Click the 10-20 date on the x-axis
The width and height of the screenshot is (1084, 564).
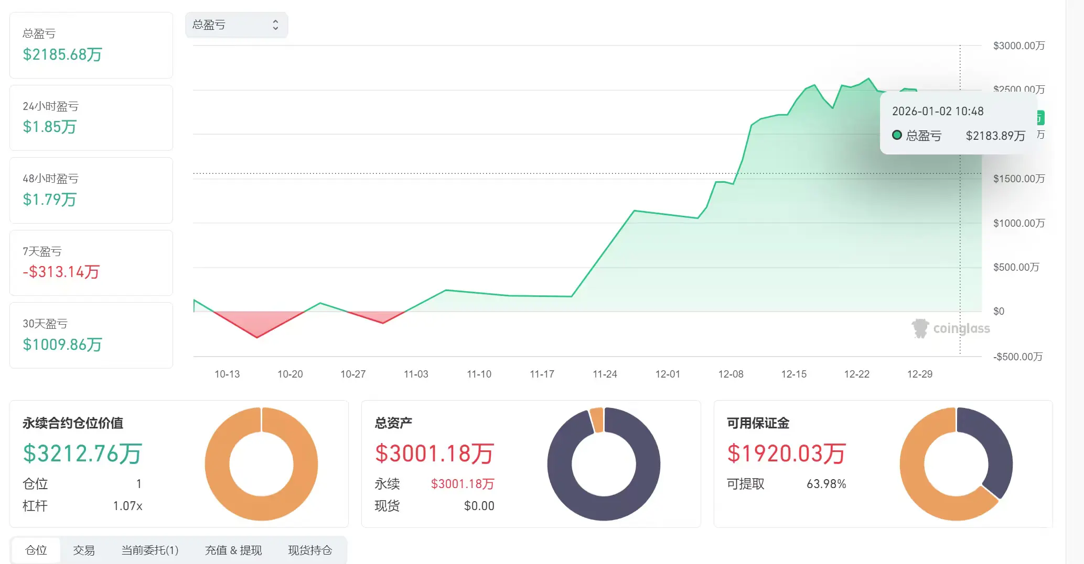(290, 374)
